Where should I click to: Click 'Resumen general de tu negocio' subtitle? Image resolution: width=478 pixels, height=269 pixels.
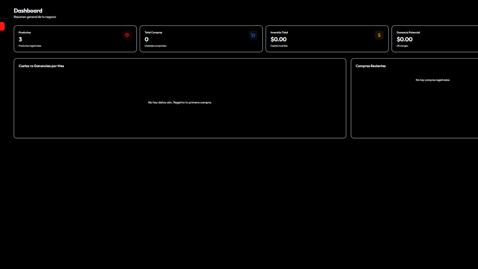35,17
